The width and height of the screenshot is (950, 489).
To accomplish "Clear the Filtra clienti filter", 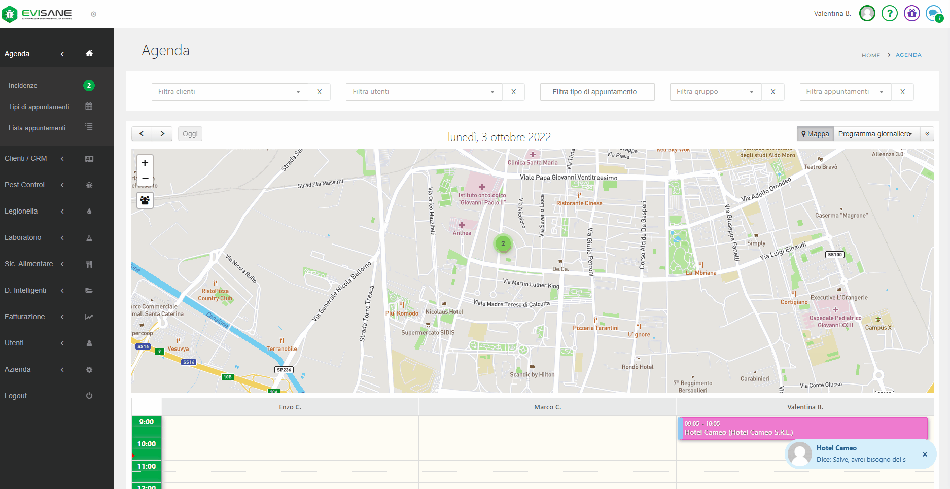I will (x=319, y=92).
